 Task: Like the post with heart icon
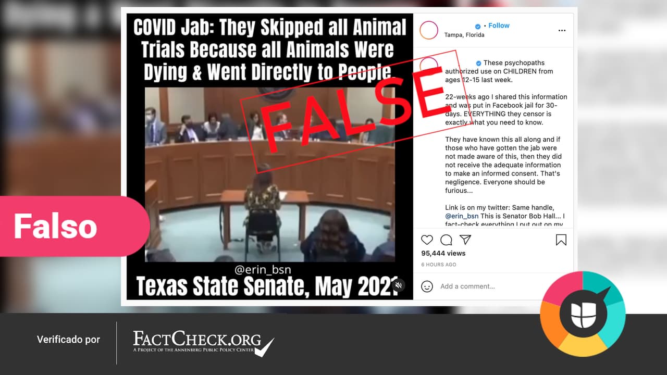(427, 240)
